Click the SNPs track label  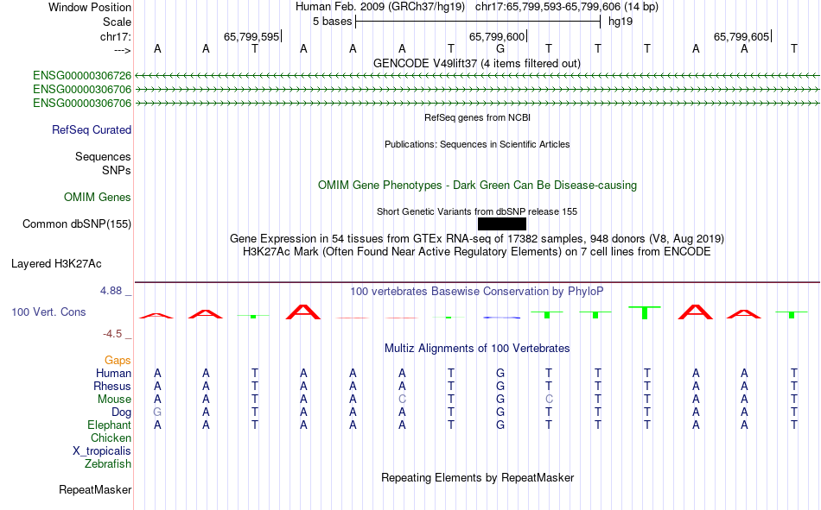117,171
